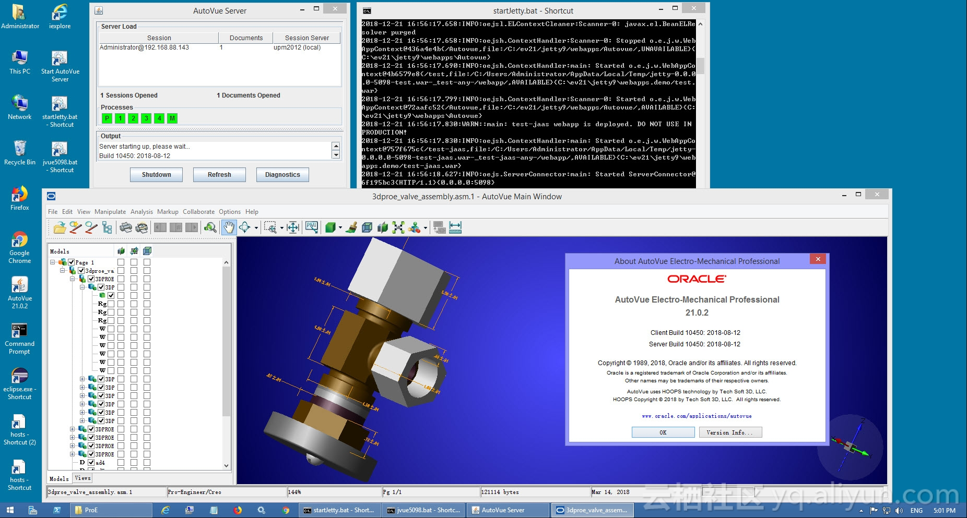Viewport: 967px width, 518px height.
Task: Click the magnifier search icon in toolbar
Action: pos(210,227)
